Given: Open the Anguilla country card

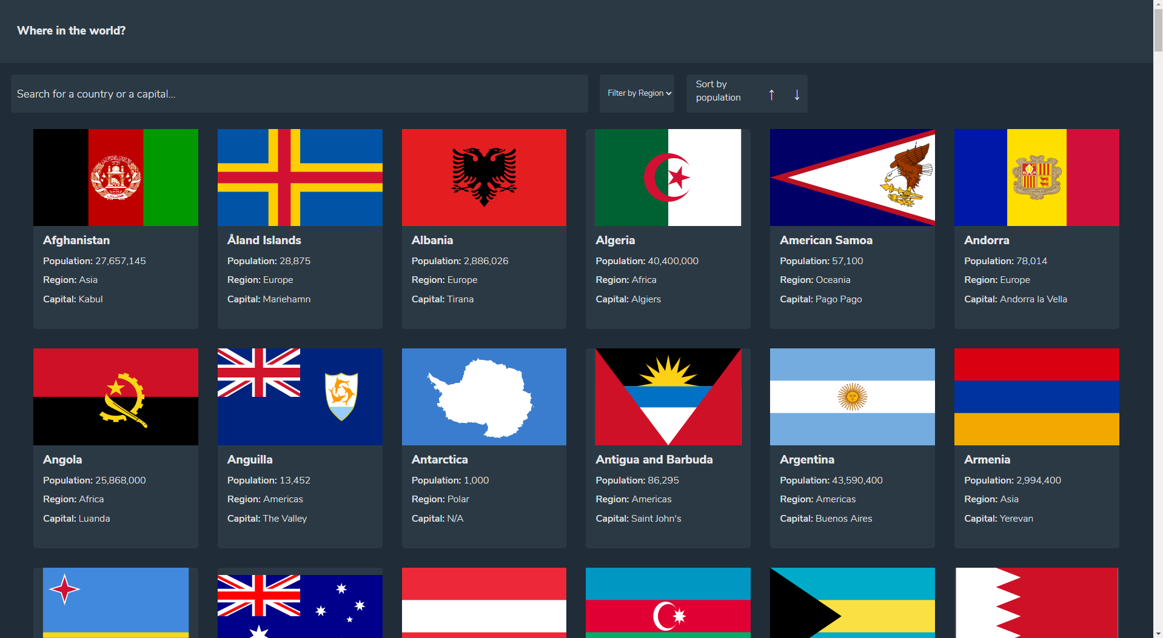Looking at the screenshot, I should [x=300, y=448].
